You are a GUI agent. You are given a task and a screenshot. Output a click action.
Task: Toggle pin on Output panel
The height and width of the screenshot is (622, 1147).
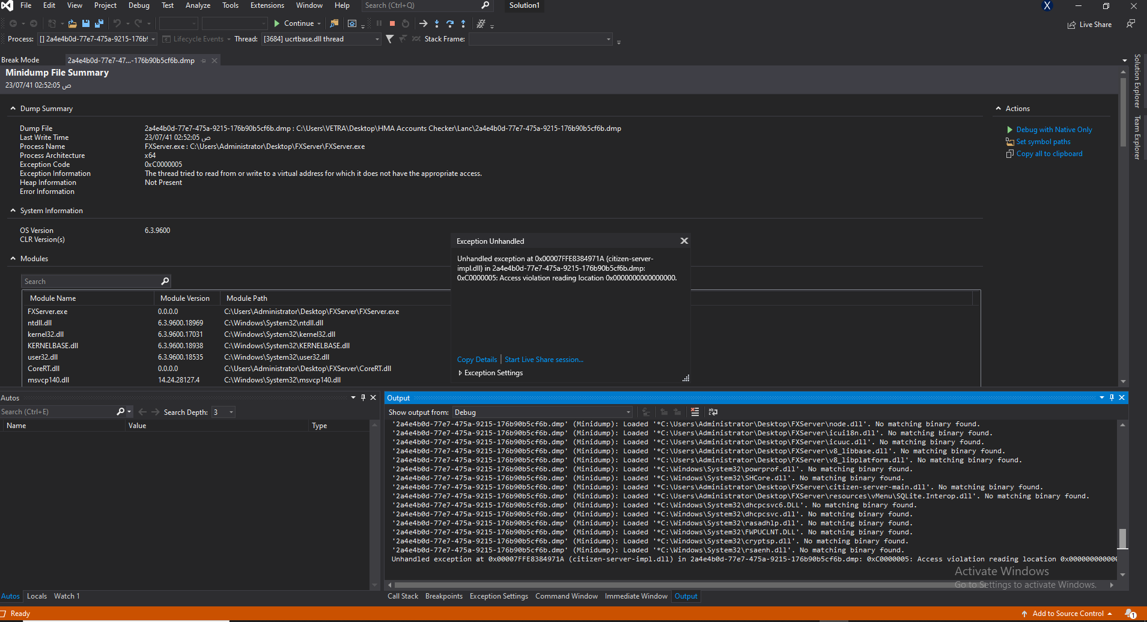pyautogui.click(x=1112, y=397)
